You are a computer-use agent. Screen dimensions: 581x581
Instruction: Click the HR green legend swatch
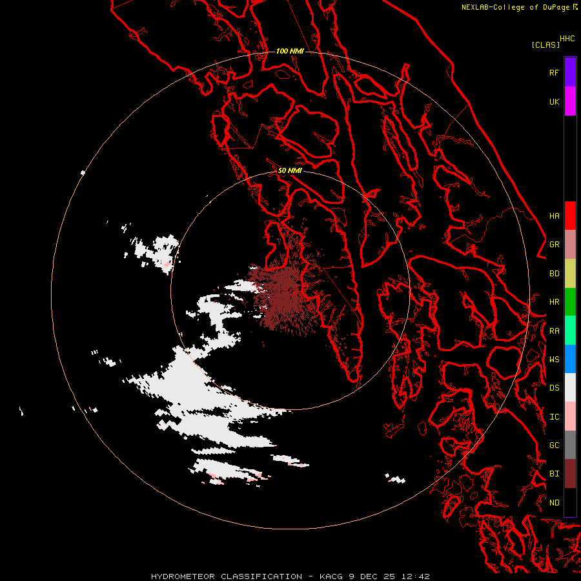[x=570, y=302]
